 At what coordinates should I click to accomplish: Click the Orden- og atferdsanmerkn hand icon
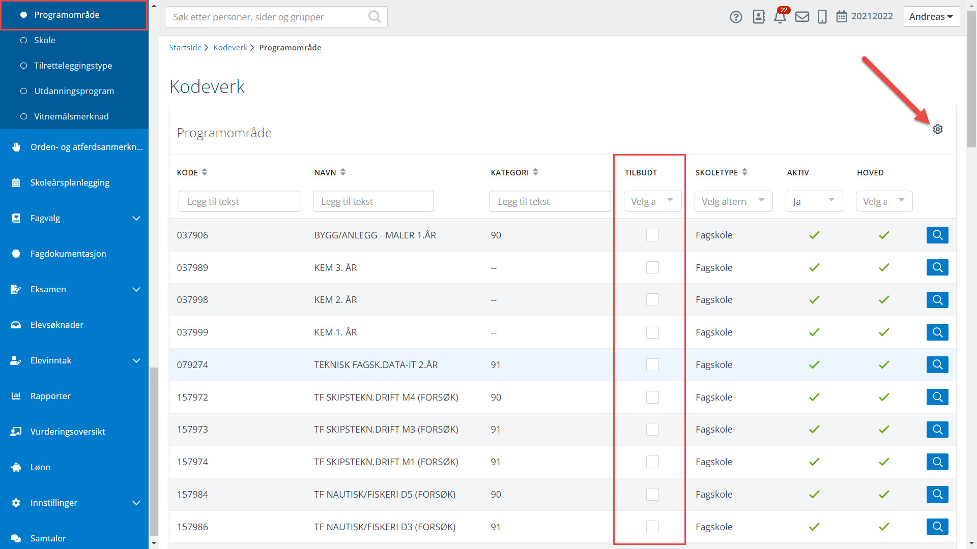tap(16, 147)
